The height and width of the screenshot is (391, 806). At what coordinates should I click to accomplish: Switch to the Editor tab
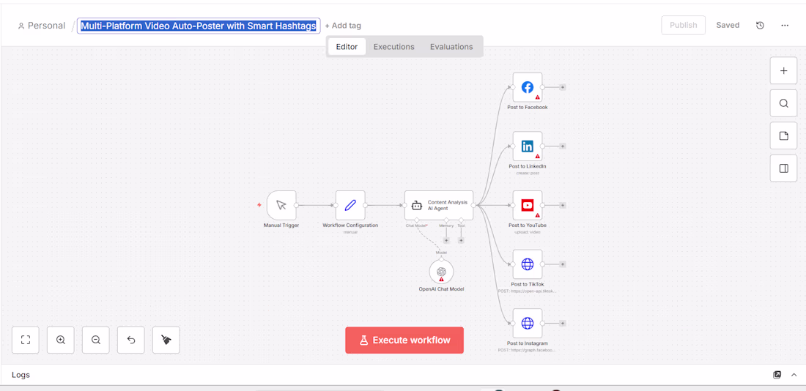click(x=347, y=47)
